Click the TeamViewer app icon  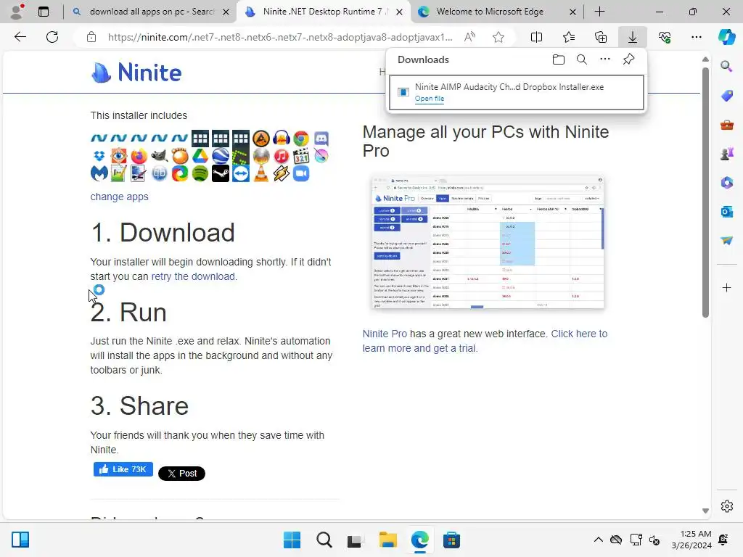pos(241,173)
